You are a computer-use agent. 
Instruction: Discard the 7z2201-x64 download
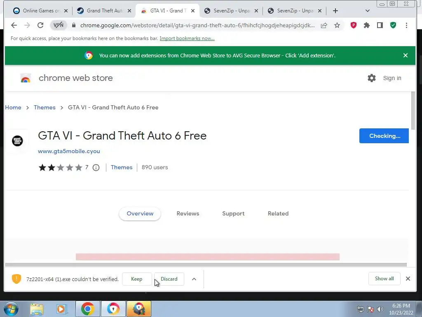[169, 279]
